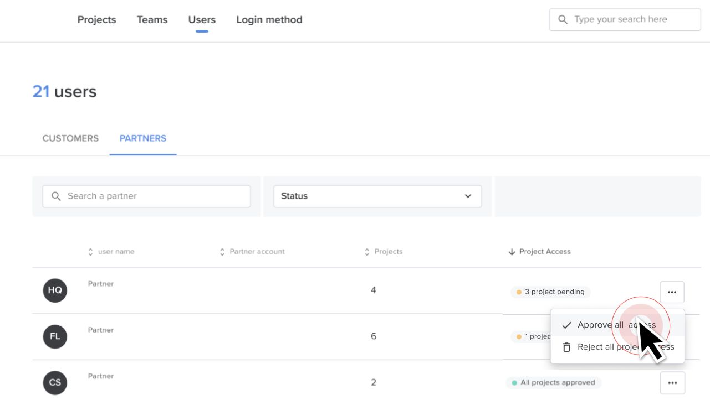Open the Login method page

click(x=269, y=20)
